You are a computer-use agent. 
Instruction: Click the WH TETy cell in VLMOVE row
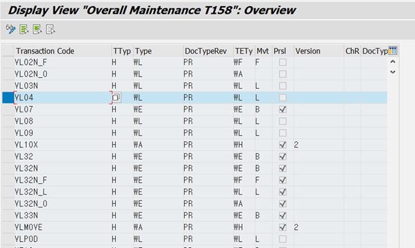tap(244, 227)
